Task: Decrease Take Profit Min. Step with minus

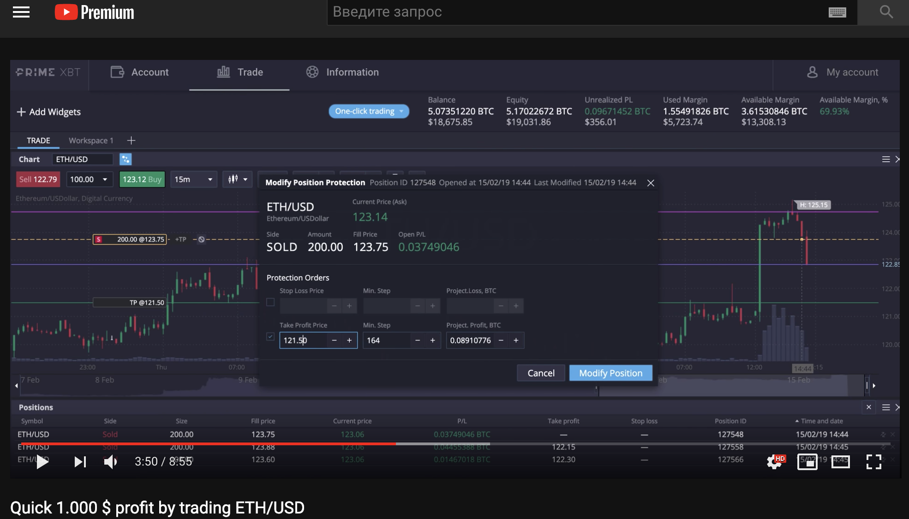Action: pos(418,340)
